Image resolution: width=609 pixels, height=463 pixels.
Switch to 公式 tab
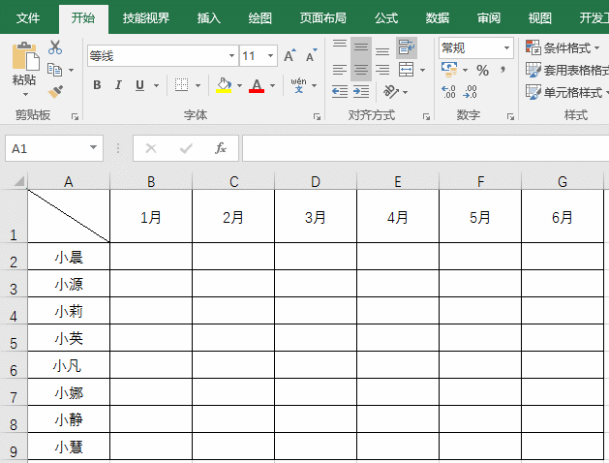tap(386, 17)
